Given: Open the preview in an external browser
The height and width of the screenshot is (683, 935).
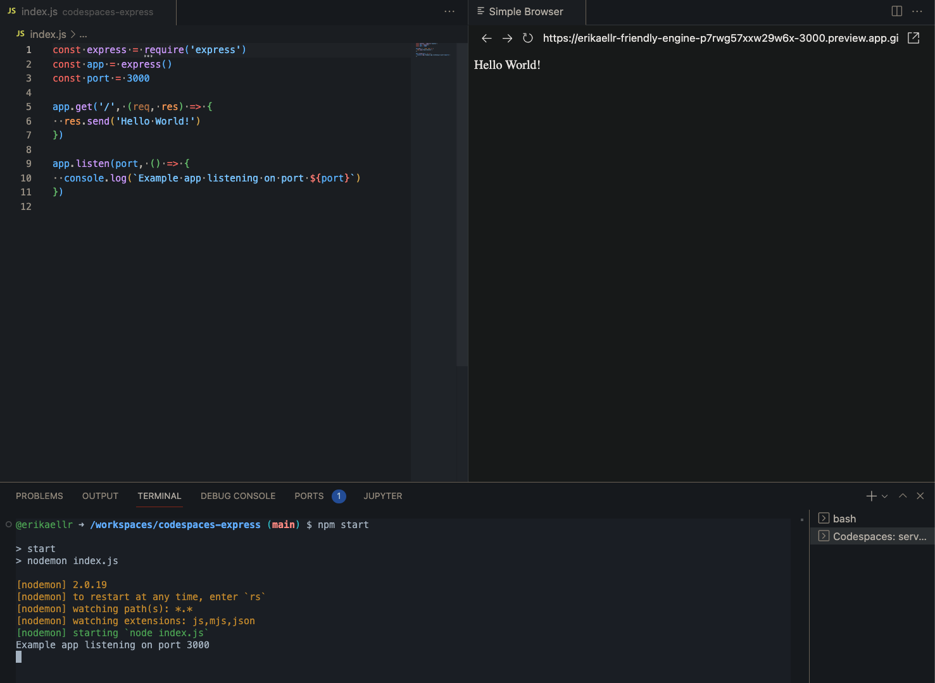Looking at the screenshot, I should click(x=913, y=38).
